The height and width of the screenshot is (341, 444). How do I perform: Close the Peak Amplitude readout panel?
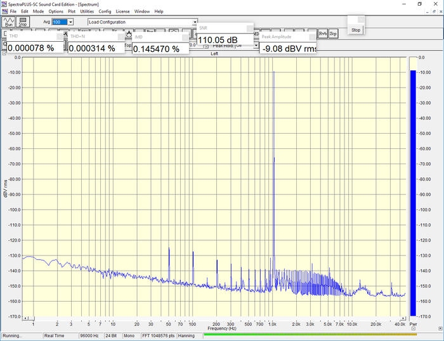click(x=312, y=37)
